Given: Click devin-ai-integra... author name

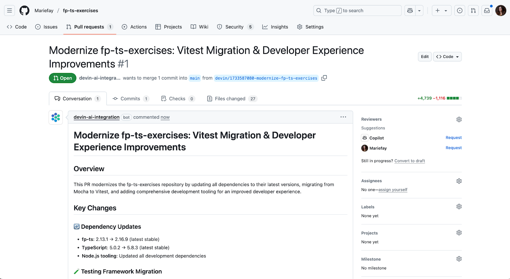Looking at the screenshot, I should tap(100, 78).
